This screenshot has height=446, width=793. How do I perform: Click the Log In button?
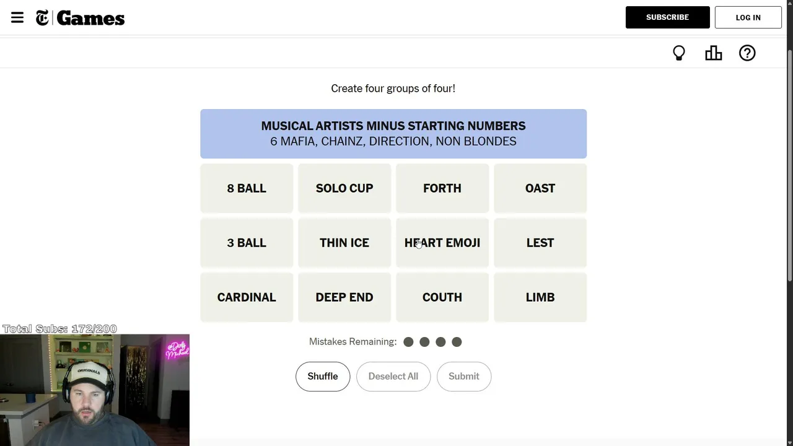[748, 17]
